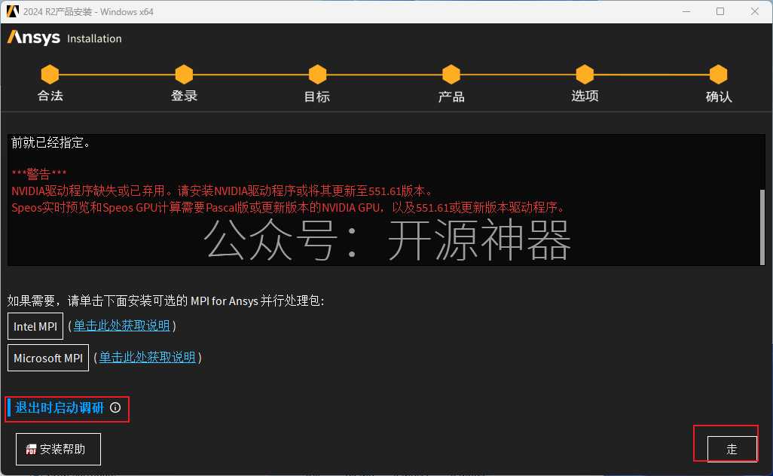Select the 确认 step label
This screenshot has width=773, height=476.
pyautogui.click(x=719, y=96)
